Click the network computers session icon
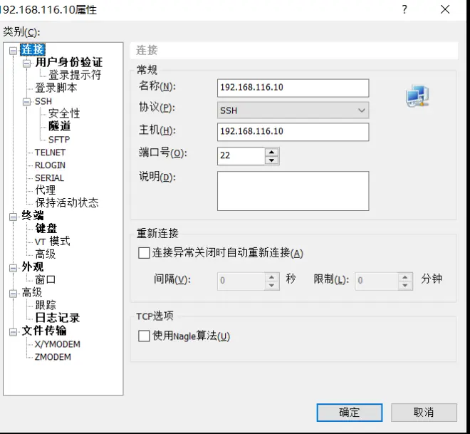 (x=417, y=96)
